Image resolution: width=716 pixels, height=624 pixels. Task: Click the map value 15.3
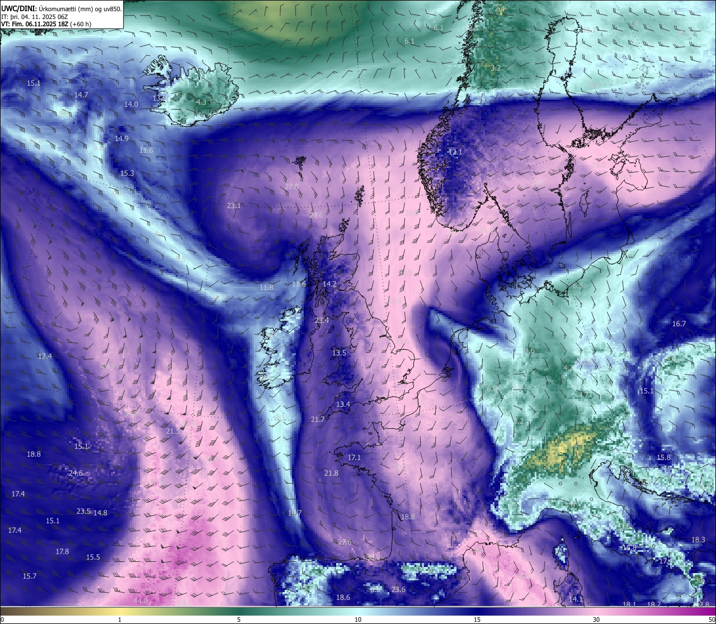coord(127,173)
